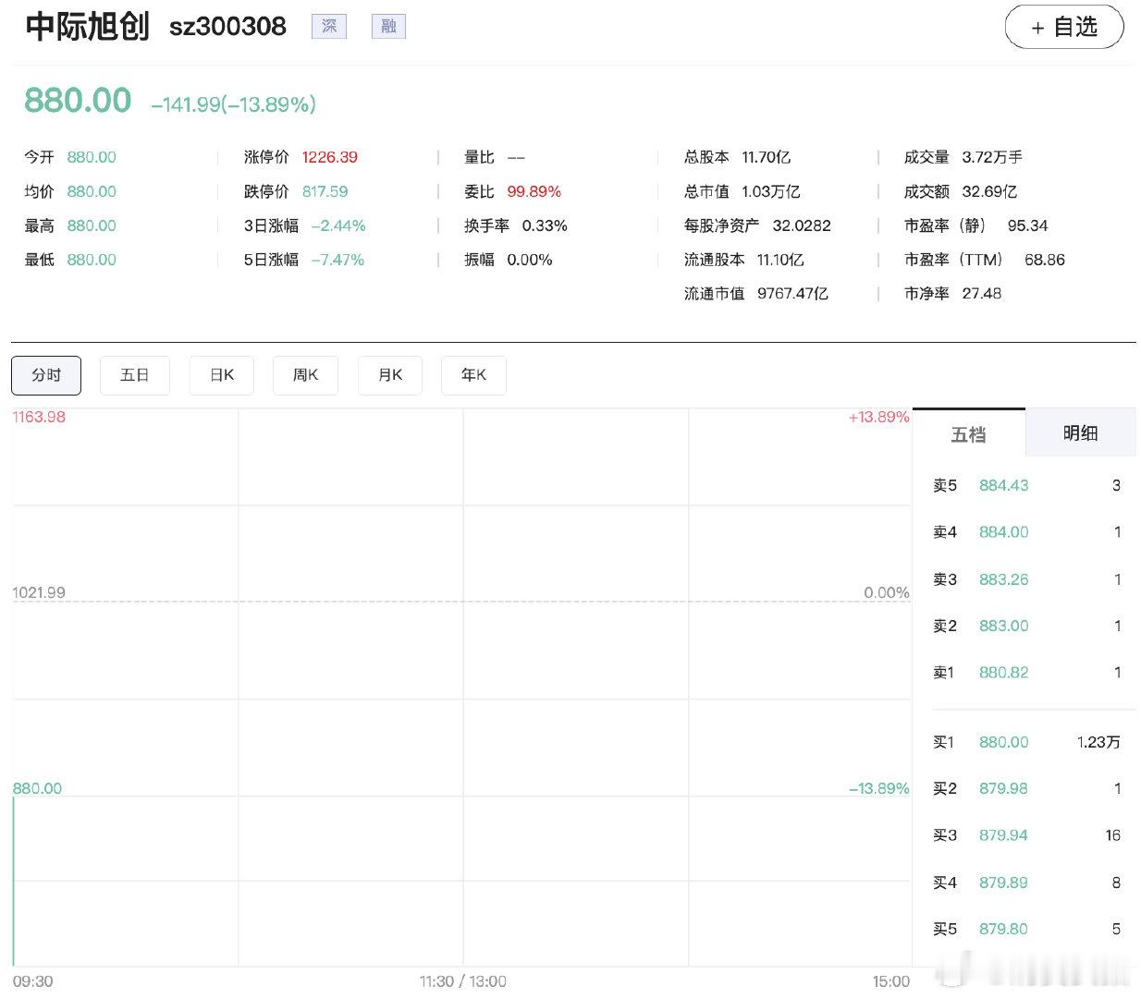Screen dimensions: 1141x998
Task: Click the 15:00 time axis label
Action: pyautogui.click(x=891, y=981)
